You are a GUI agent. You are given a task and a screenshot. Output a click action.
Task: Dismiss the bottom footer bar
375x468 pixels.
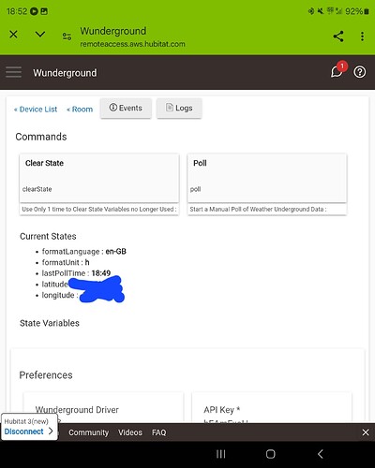click(366, 432)
